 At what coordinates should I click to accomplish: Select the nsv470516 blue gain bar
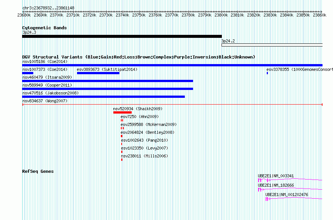pyautogui.click(x=103, y=97)
